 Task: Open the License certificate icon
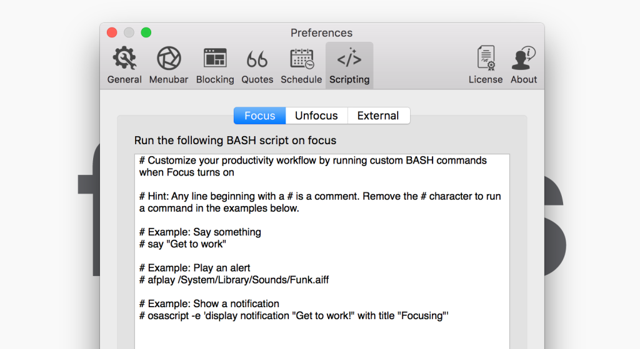coord(486,58)
